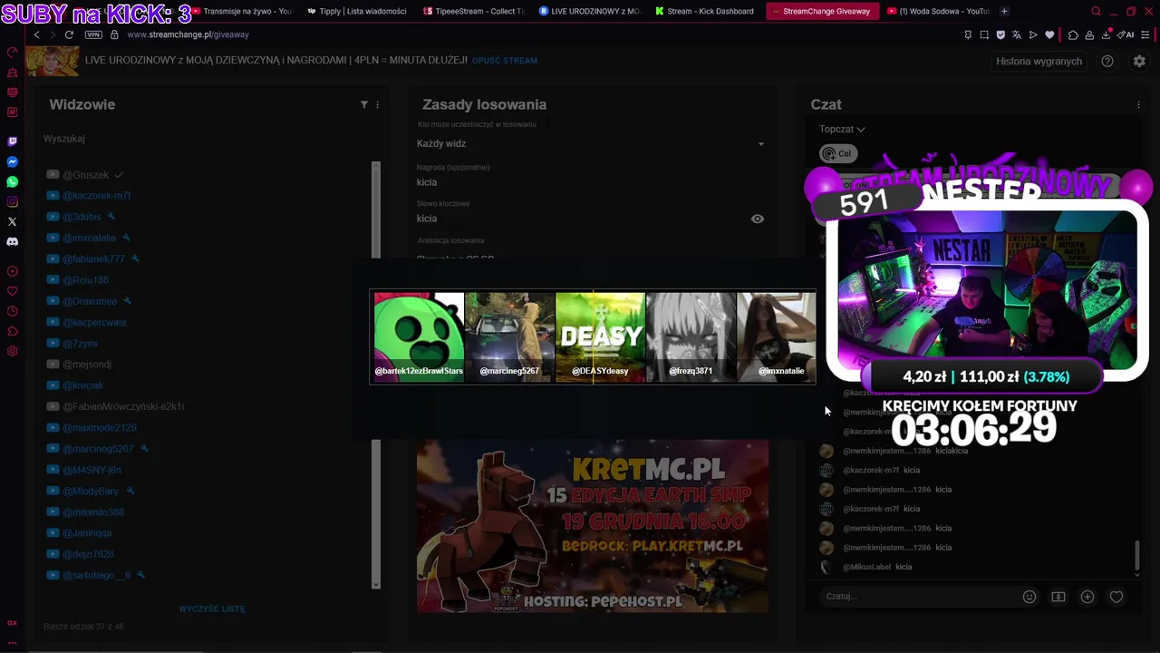
Task: Click the heart icon in chat input
Action: tap(1116, 597)
